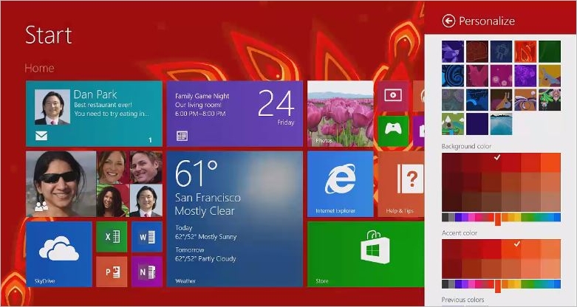Choose the orange and purple wave thumbnail
The width and height of the screenshot is (577, 307).
(x=525, y=100)
